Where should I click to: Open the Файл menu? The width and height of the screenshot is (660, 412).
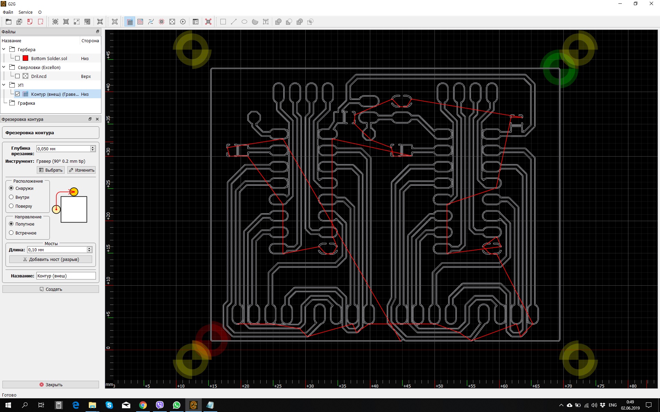8,12
